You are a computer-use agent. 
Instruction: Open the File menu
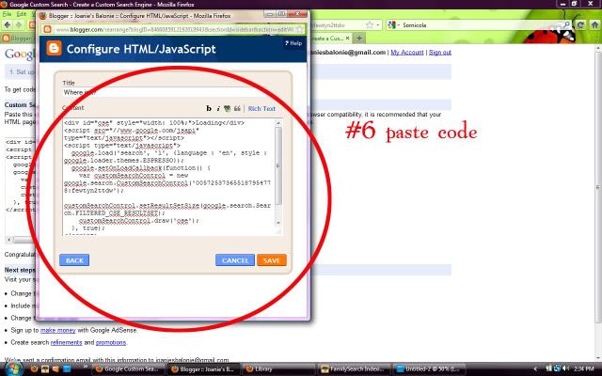pyautogui.click(x=7, y=14)
